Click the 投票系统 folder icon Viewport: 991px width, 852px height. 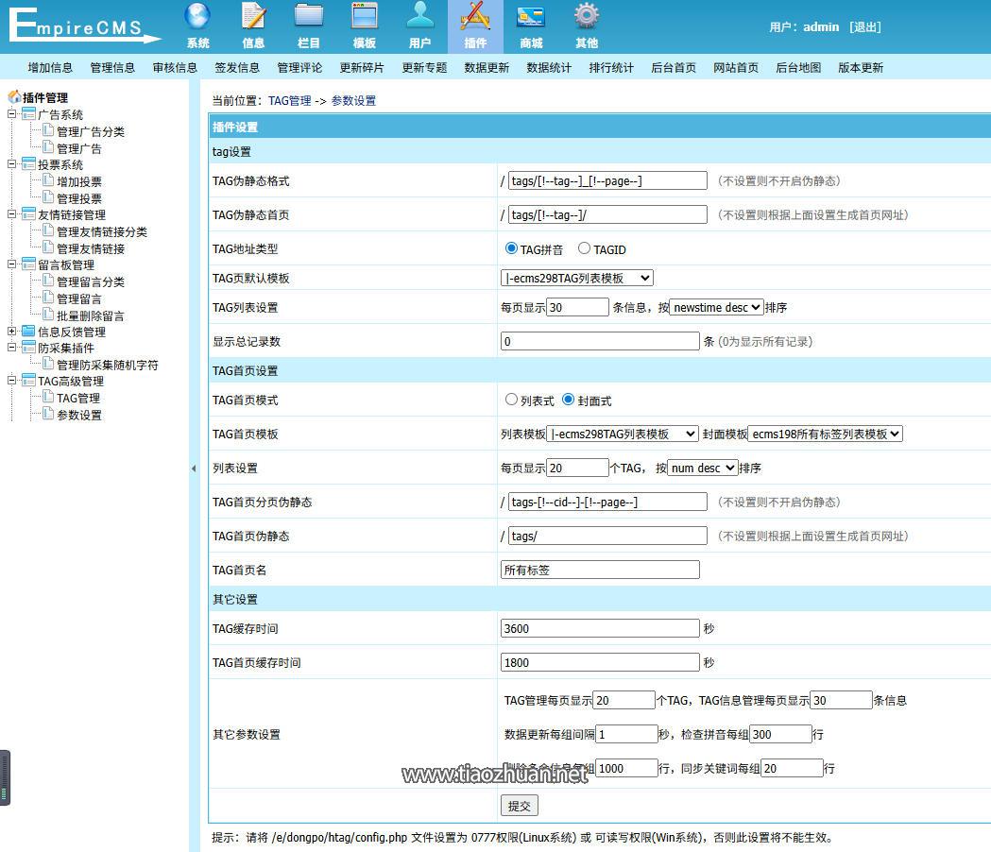tap(28, 163)
